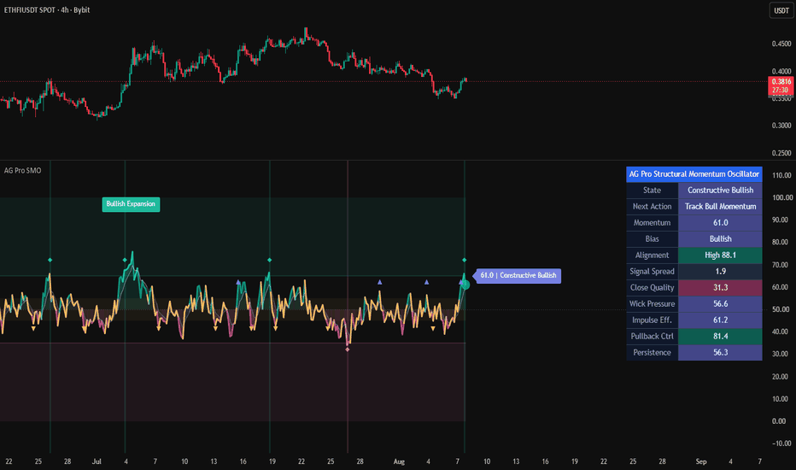Click the green circle at oscillator's latest value

(465, 285)
